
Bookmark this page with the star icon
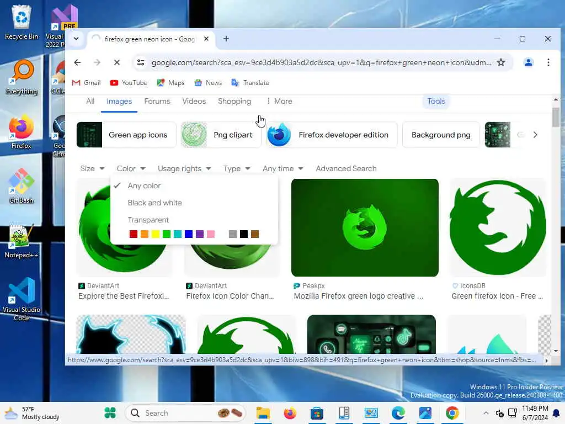point(501,62)
